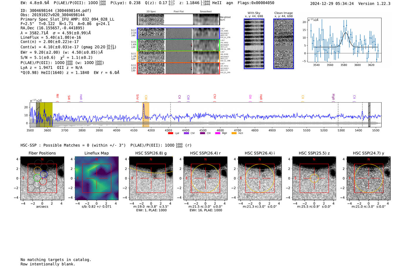Open the With Sky cutout image
Screen dimensions: 411x280
254,44
